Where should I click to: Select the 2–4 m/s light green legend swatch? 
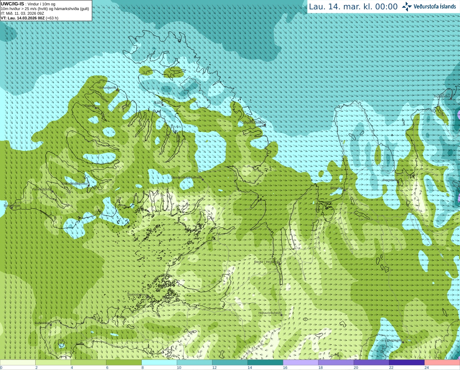[x=53, y=362]
